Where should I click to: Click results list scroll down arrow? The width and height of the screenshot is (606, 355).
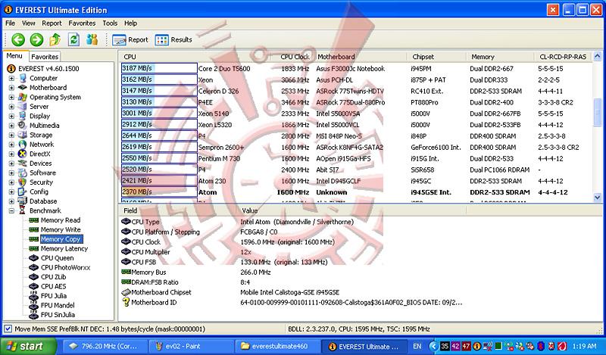[x=598, y=198]
